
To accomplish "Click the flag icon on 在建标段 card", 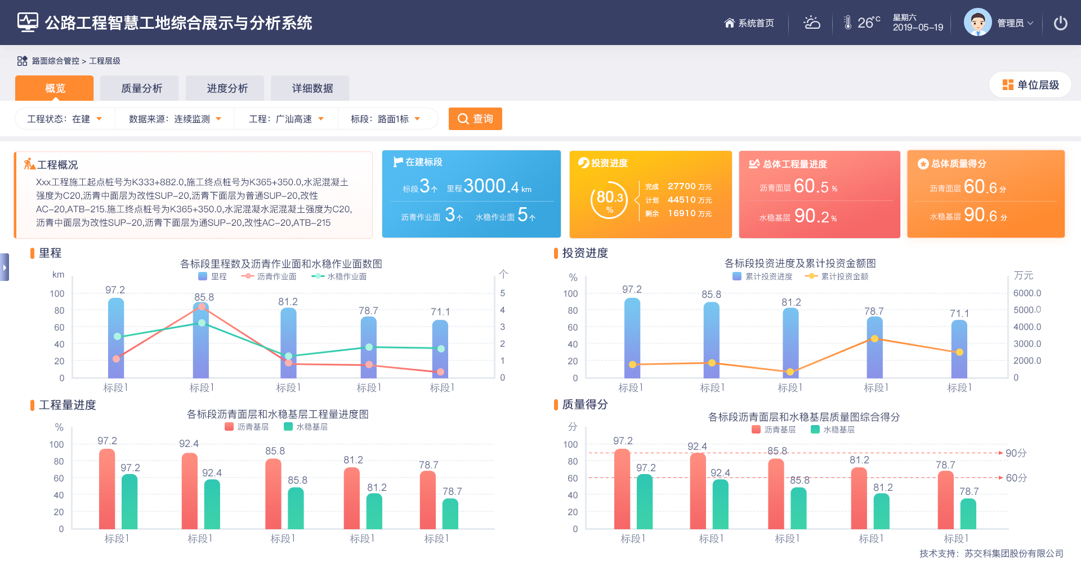I will click(x=398, y=162).
